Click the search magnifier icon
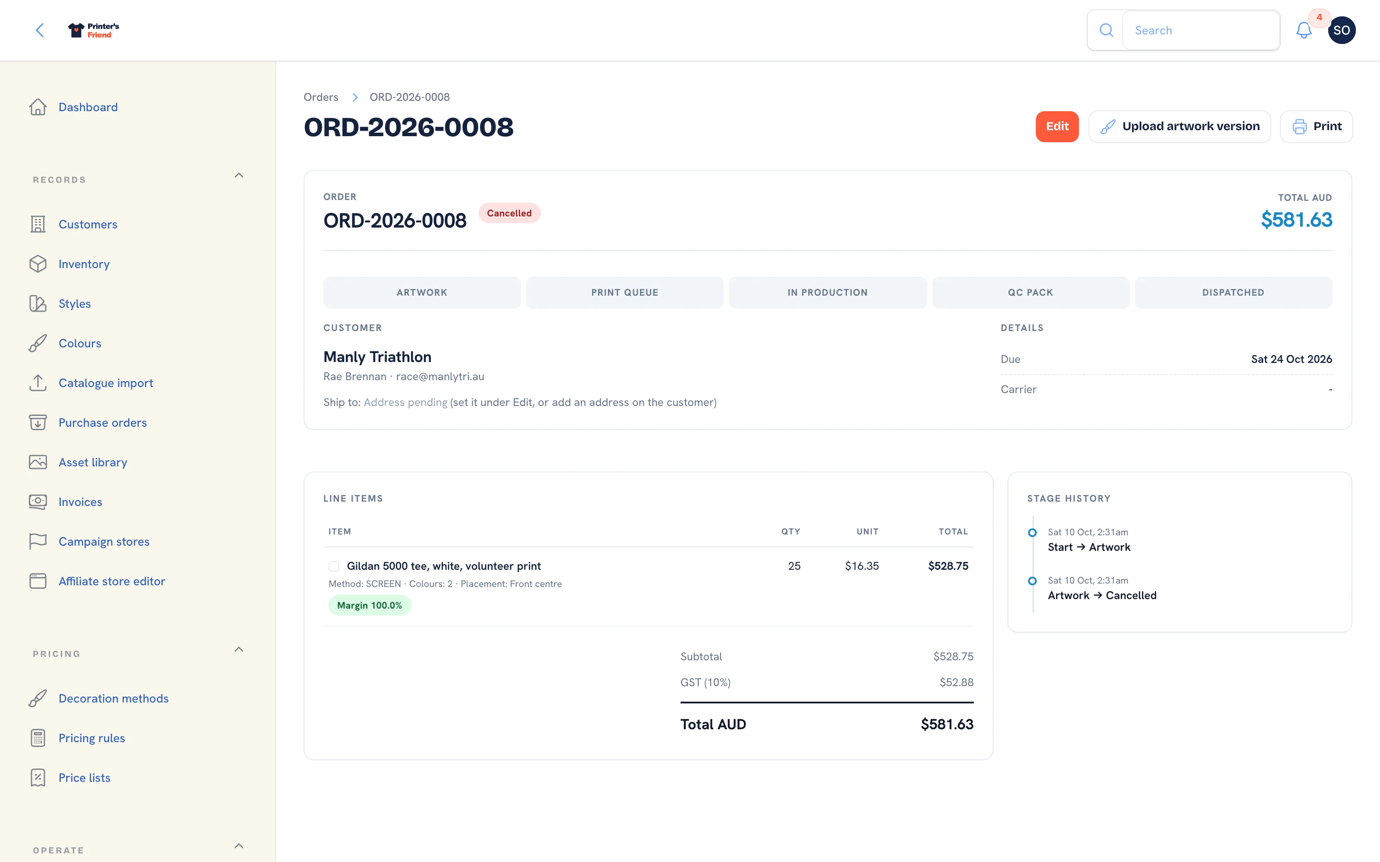The width and height of the screenshot is (1380, 862). coord(1106,30)
